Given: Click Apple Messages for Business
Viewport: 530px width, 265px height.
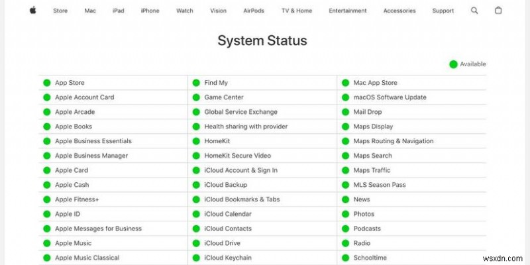Looking at the screenshot, I should point(98,229).
